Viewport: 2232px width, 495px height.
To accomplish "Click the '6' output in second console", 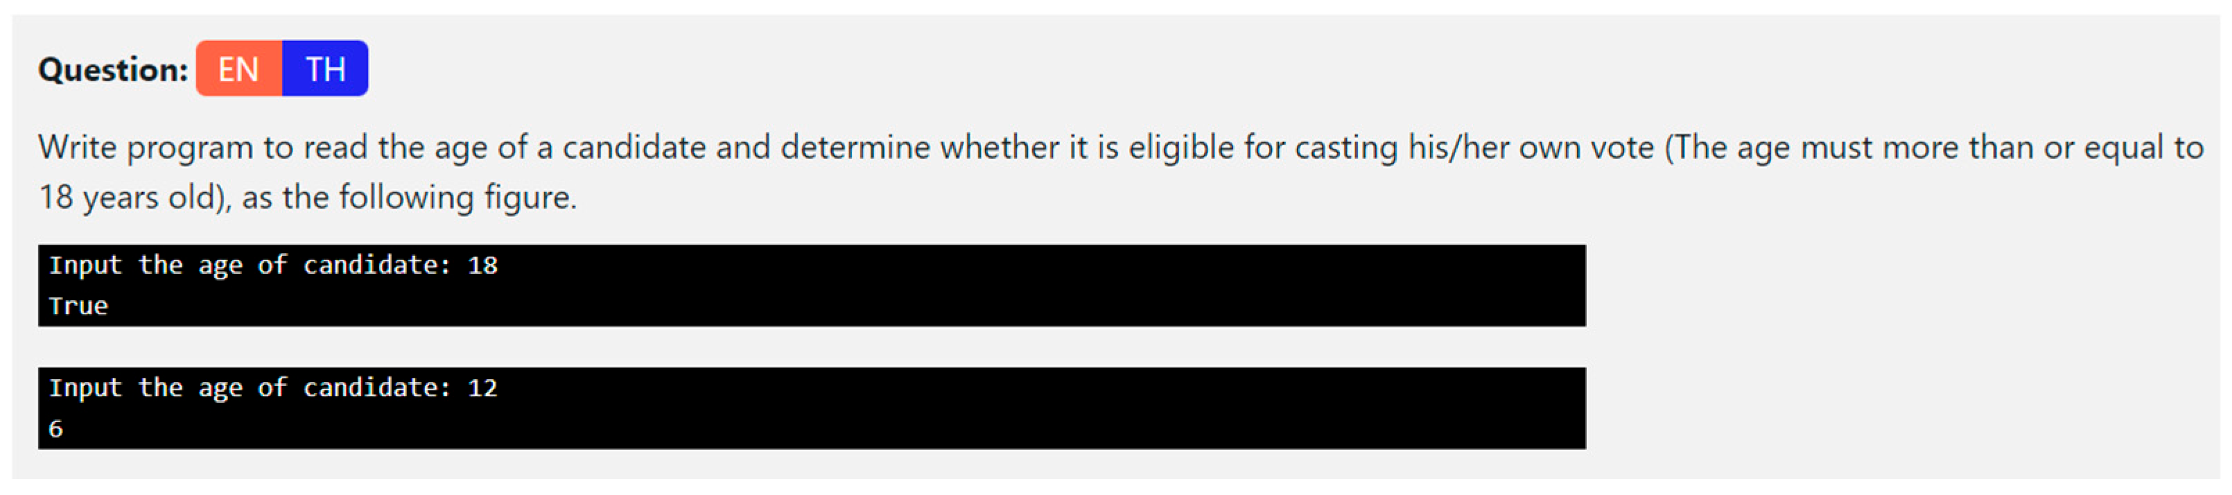I will pyautogui.click(x=55, y=429).
